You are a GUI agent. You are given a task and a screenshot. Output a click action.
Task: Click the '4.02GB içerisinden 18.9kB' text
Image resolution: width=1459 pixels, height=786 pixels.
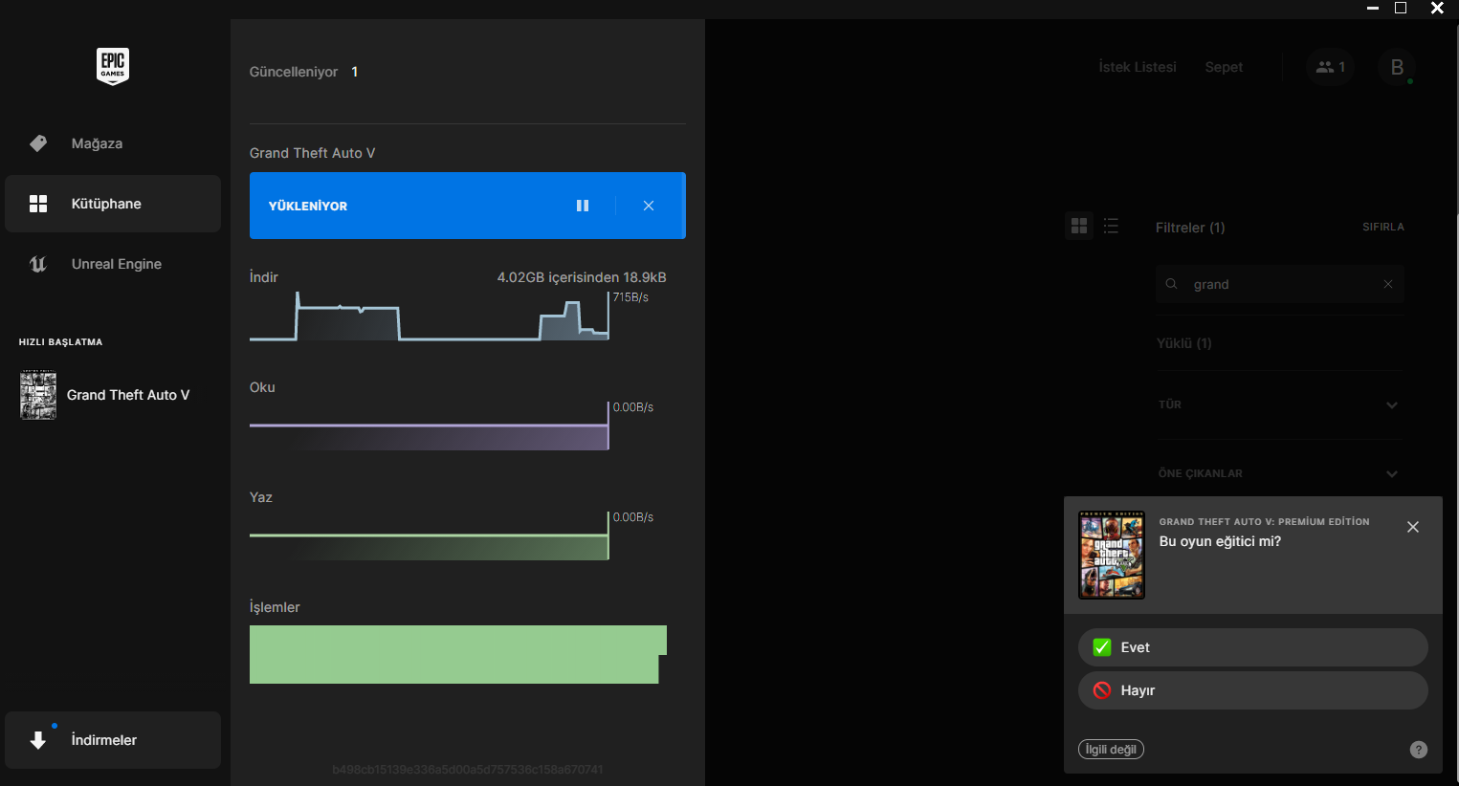click(582, 277)
